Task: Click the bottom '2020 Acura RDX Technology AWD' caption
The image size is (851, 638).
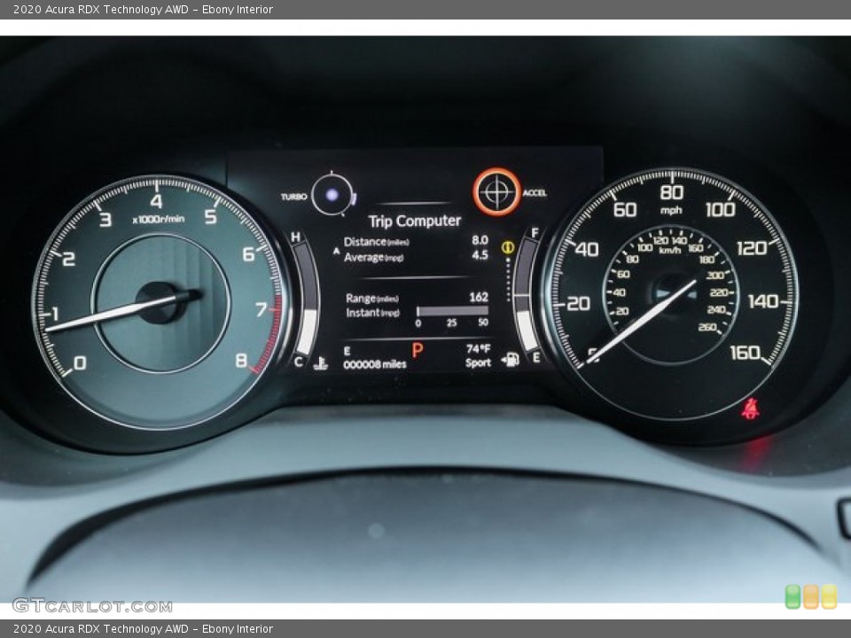Action: pos(101,629)
